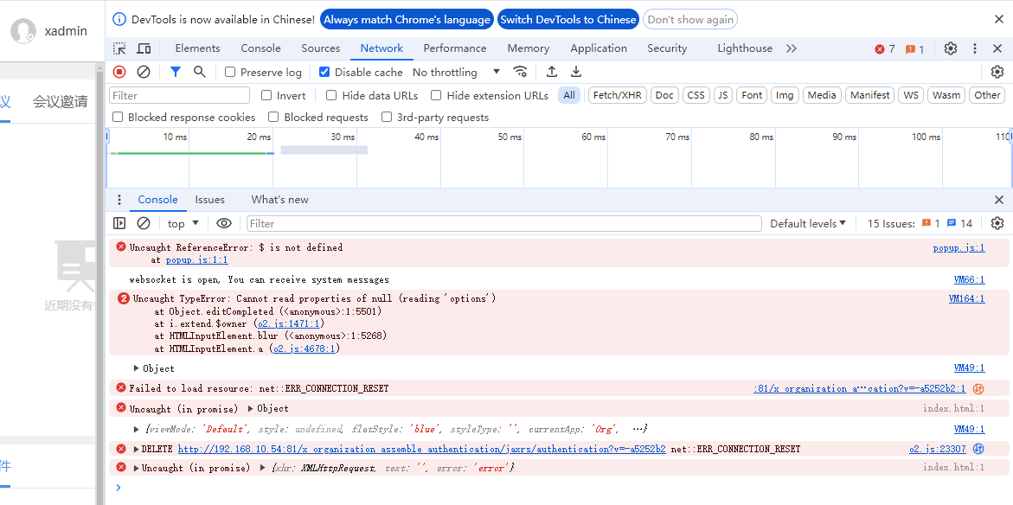Viewport: 1013px width, 505px height.
Task: Enable the Preserve log checkbox
Action: click(x=230, y=73)
